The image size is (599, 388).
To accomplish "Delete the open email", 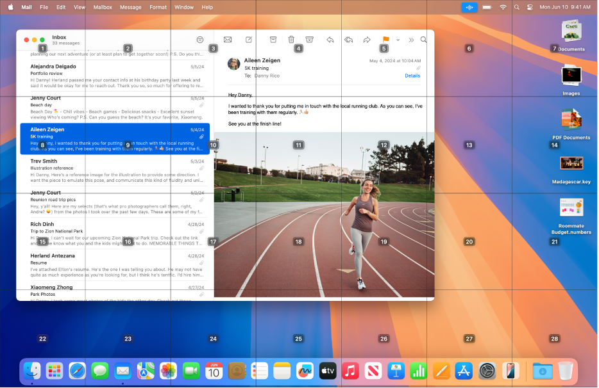I will pos(292,39).
